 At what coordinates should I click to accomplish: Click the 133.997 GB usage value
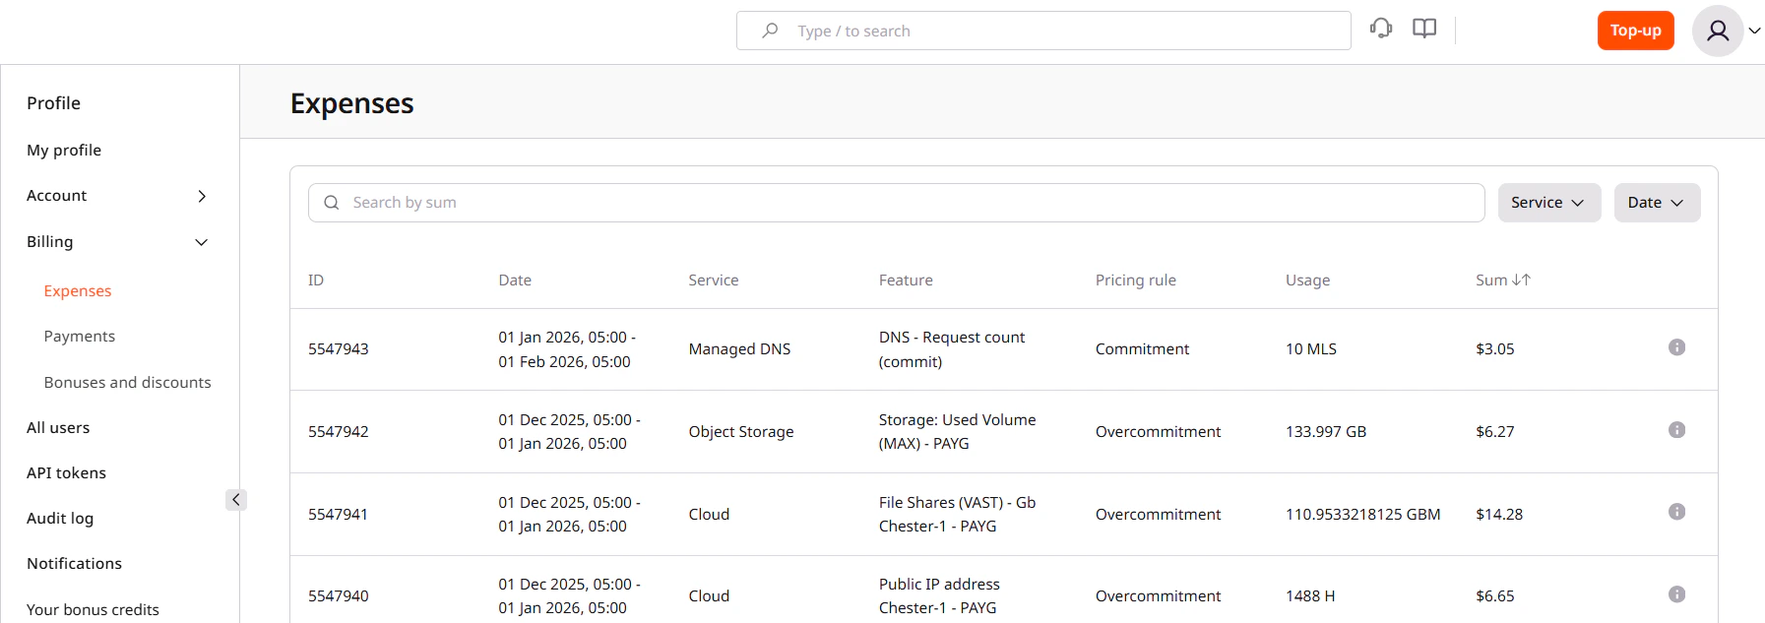pyautogui.click(x=1326, y=431)
